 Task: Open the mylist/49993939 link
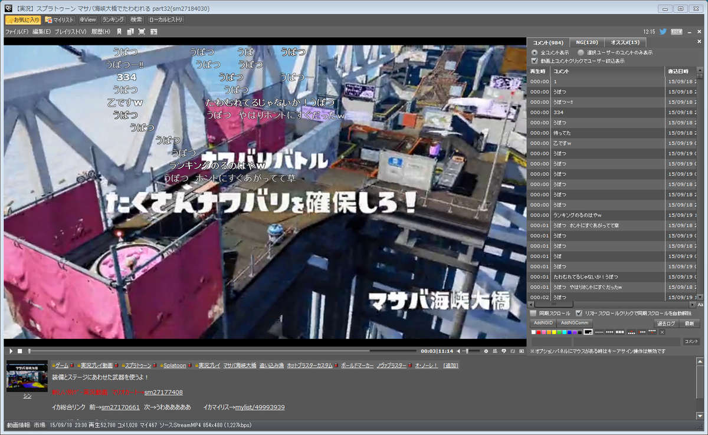click(260, 407)
